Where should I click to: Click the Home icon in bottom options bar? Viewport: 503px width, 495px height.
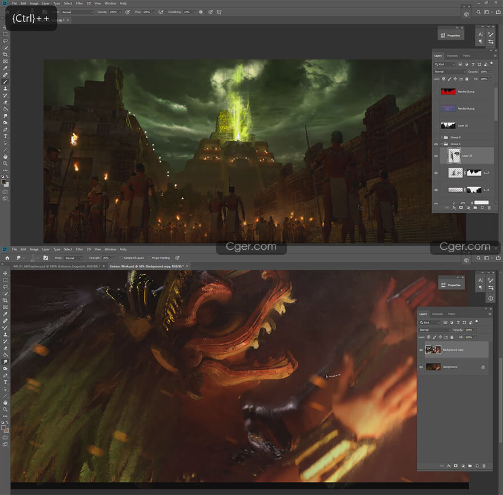tap(7, 258)
